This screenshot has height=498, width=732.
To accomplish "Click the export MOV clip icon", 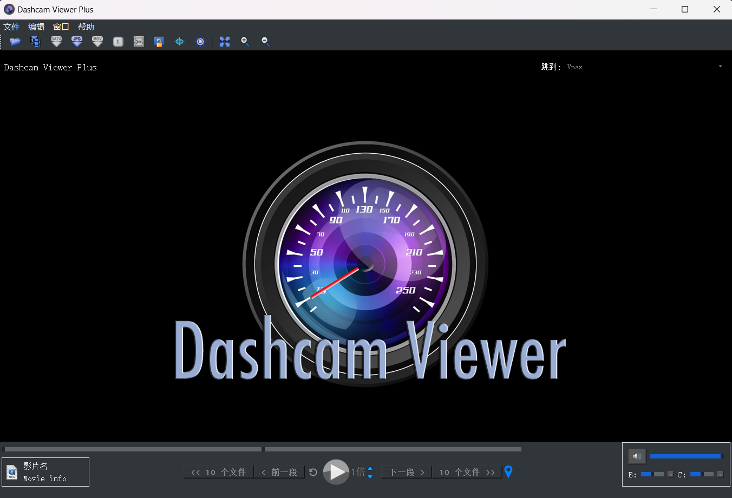I will (97, 42).
